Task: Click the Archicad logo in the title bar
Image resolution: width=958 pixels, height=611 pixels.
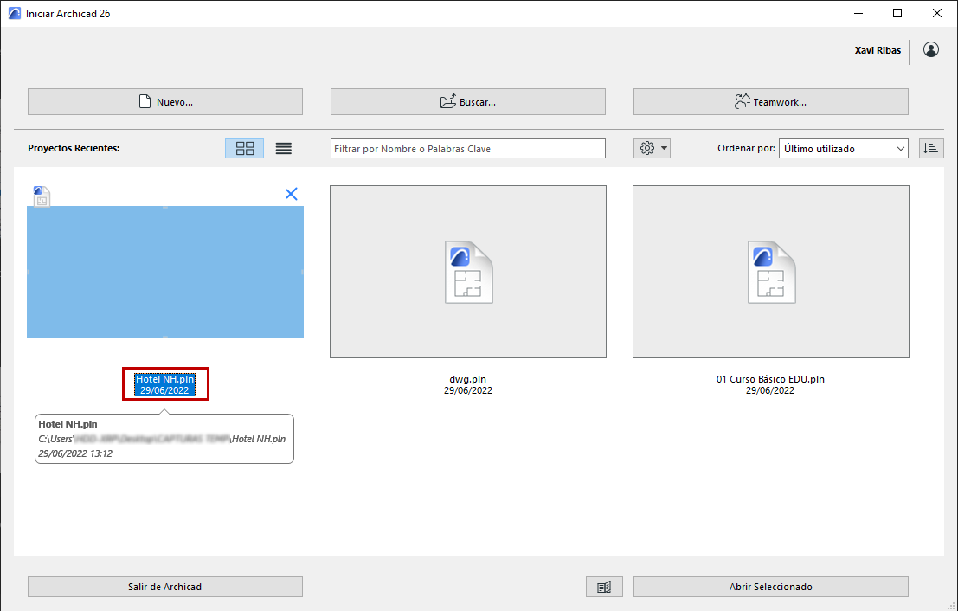Action: (14, 14)
